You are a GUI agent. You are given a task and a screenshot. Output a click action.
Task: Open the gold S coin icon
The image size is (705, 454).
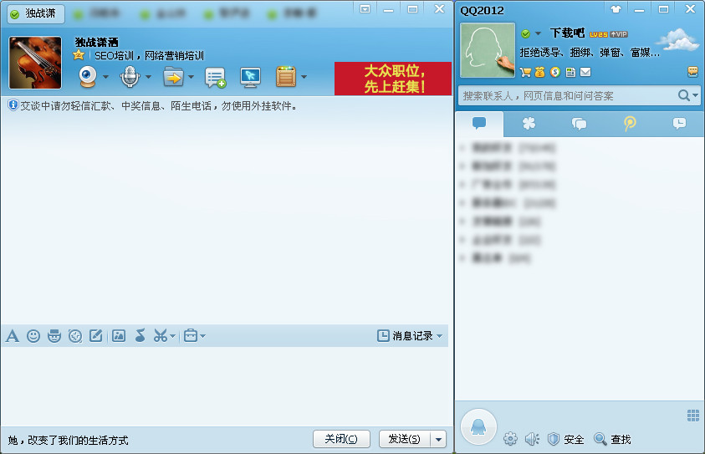click(555, 72)
